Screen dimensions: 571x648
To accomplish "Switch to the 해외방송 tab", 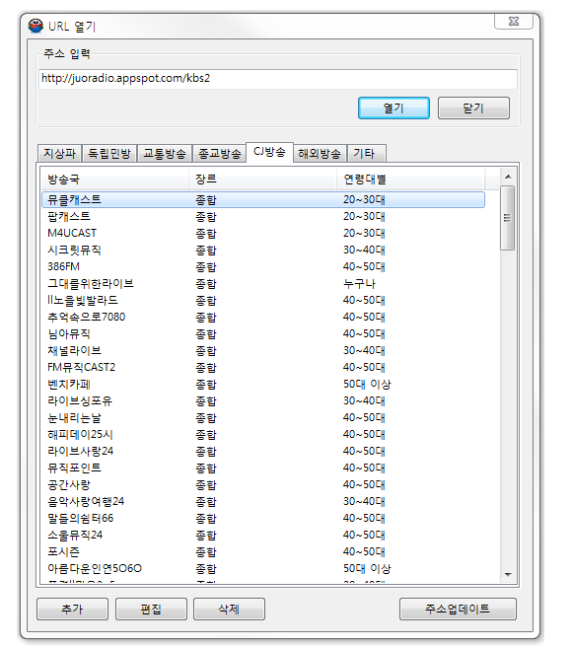I will pyautogui.click(x=320, y=154).
